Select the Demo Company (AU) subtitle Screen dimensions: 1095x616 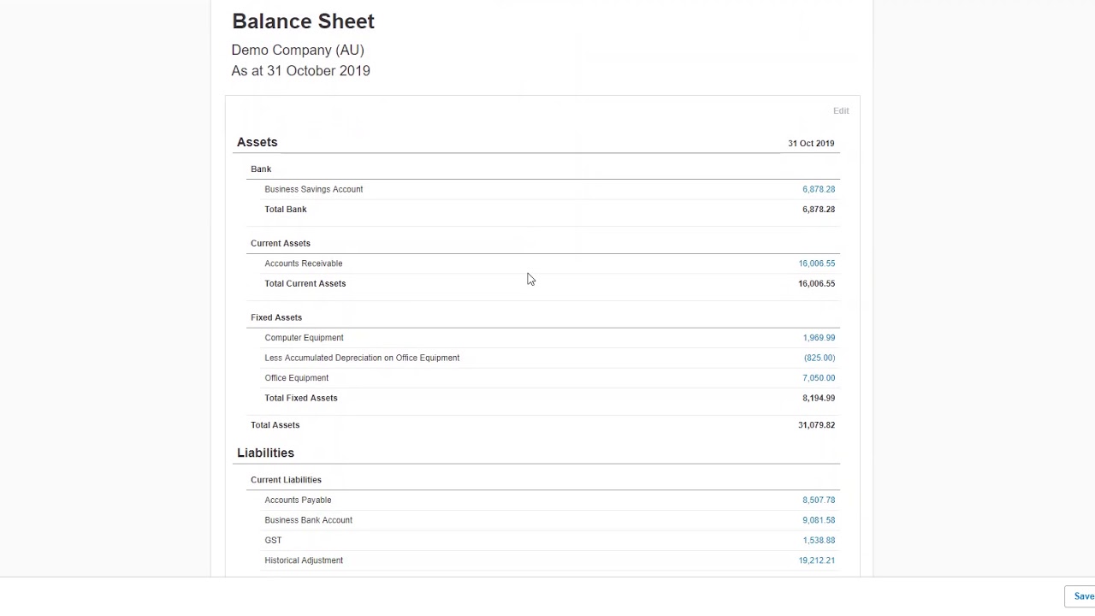298,50
